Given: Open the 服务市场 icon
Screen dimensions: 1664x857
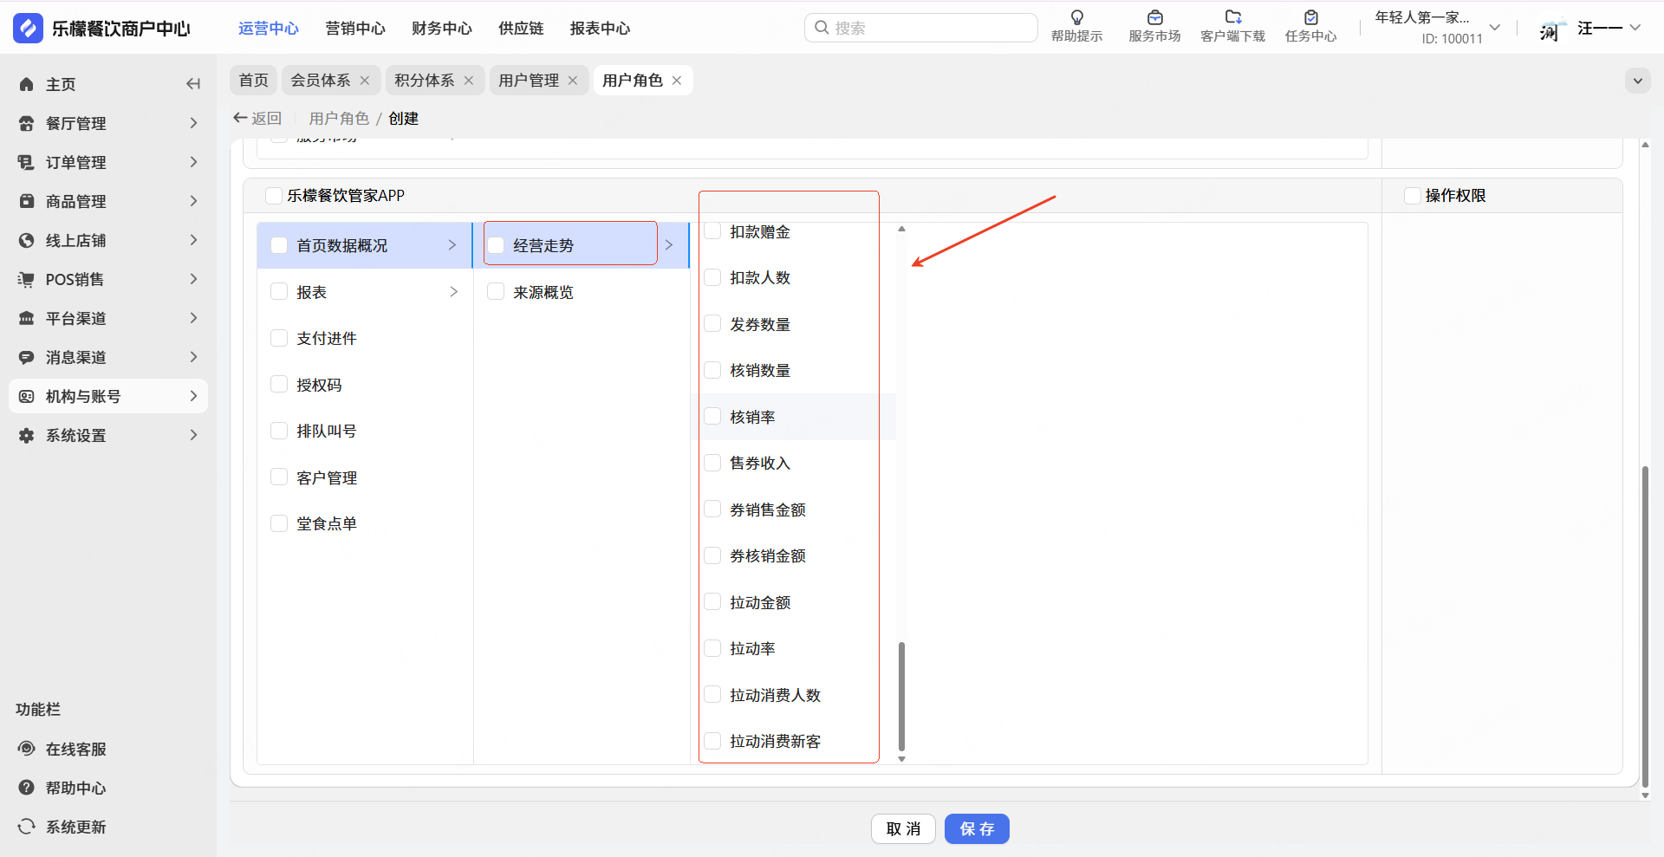Looking at the screenshot, I should (1154, 17).
